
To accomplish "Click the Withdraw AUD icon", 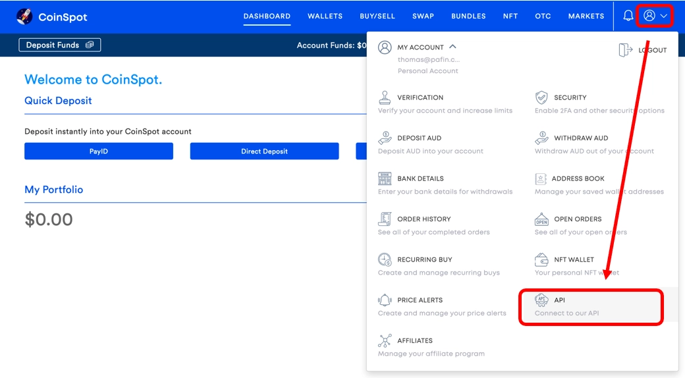I will coord(541,138).
